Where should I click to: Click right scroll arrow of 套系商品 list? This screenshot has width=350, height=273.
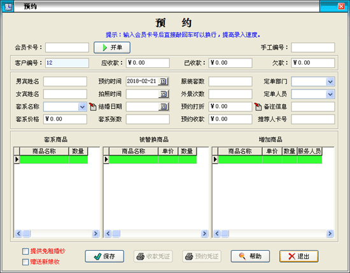[95, 234]
